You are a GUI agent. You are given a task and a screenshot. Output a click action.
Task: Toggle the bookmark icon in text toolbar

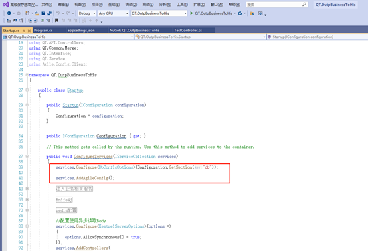[56, 21]
